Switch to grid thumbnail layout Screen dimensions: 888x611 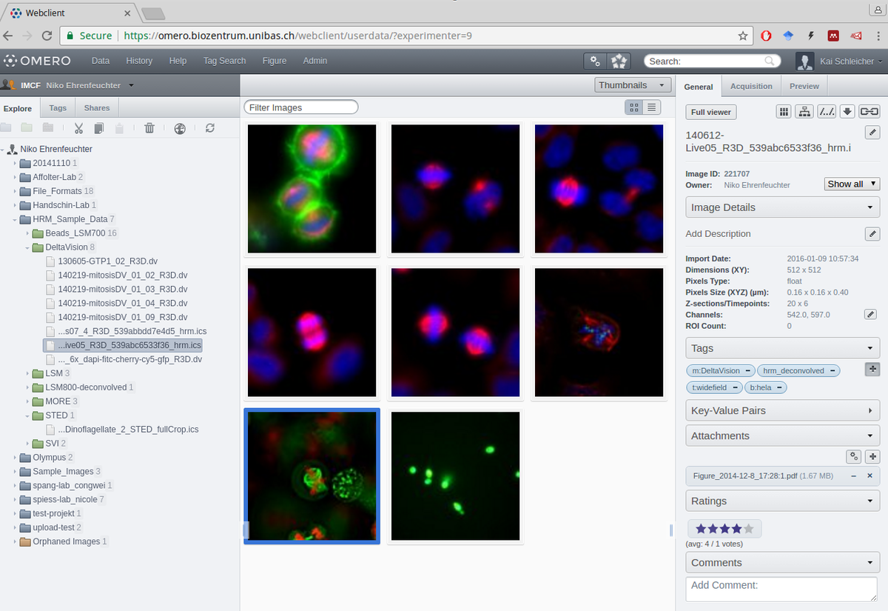point(633,107)
